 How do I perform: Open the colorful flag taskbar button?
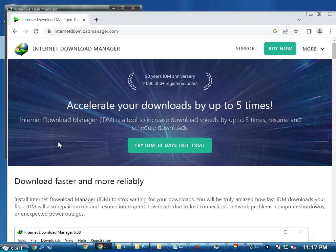[x=236, y=247]
